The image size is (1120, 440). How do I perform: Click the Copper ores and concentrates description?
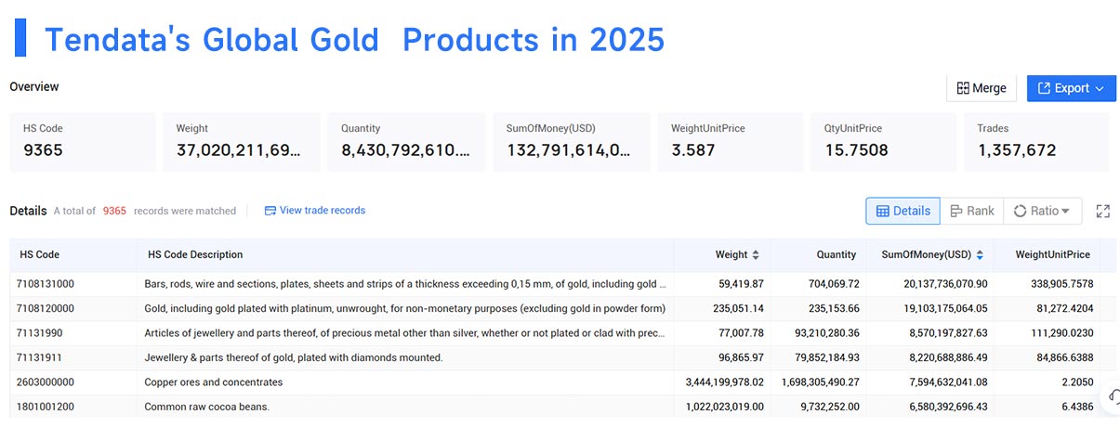[x=213, y=382]
